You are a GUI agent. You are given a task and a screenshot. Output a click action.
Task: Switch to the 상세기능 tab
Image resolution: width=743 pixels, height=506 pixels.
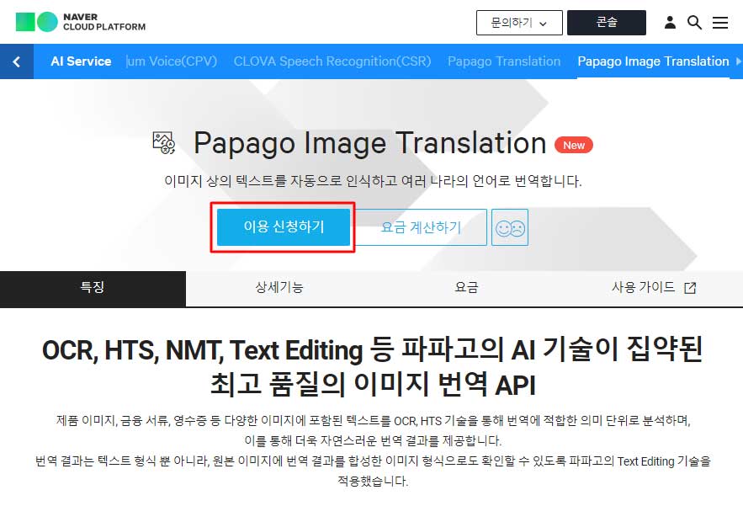click(x=279, y=289)
